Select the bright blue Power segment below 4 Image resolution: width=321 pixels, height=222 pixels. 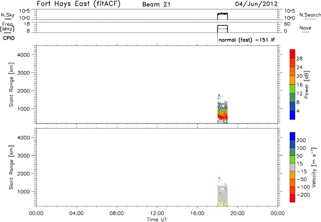[x=293, y=115]
